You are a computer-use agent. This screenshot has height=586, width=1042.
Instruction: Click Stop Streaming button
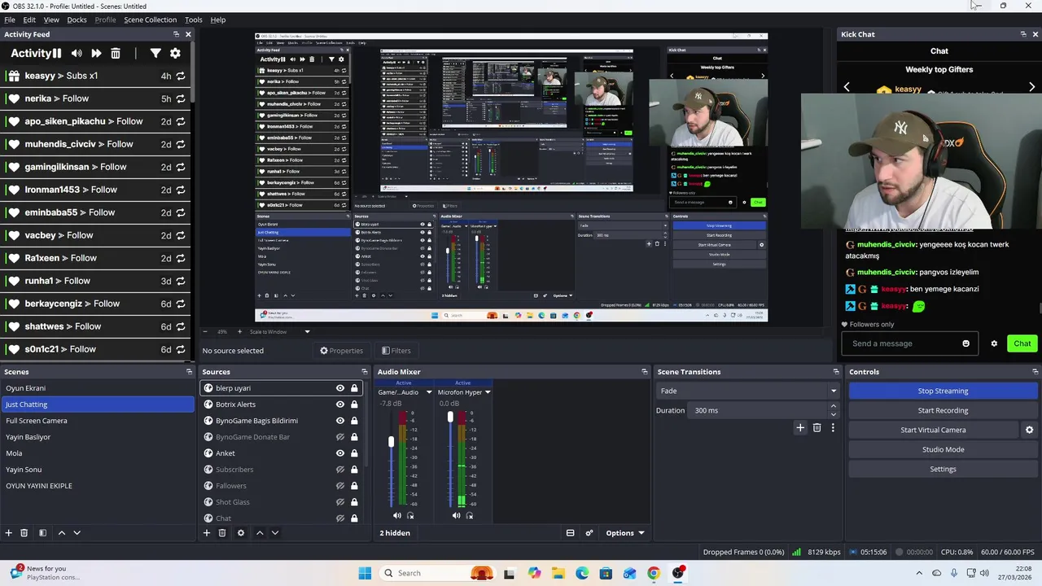[943, 391]
